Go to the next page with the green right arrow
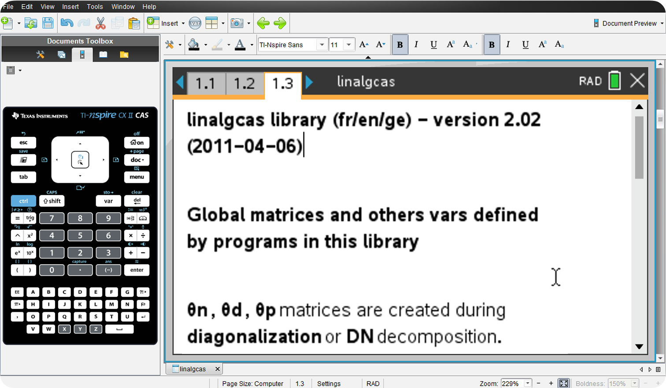The height and width of the screenshot is (388, 666). [x=280, y=23]
